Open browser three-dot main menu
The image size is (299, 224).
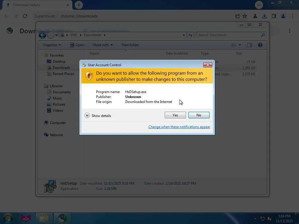(293, 16)
